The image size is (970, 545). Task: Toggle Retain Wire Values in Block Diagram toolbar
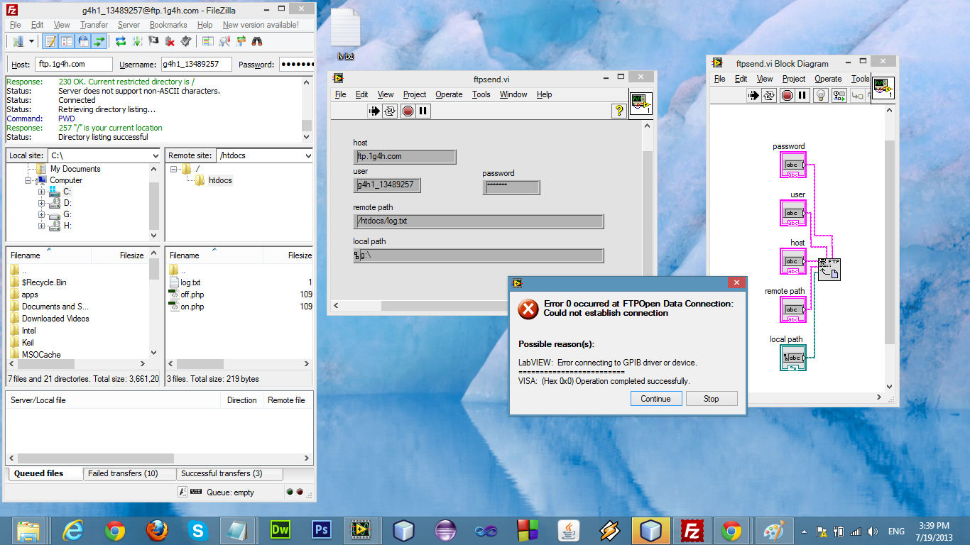[x=839, y=95]
